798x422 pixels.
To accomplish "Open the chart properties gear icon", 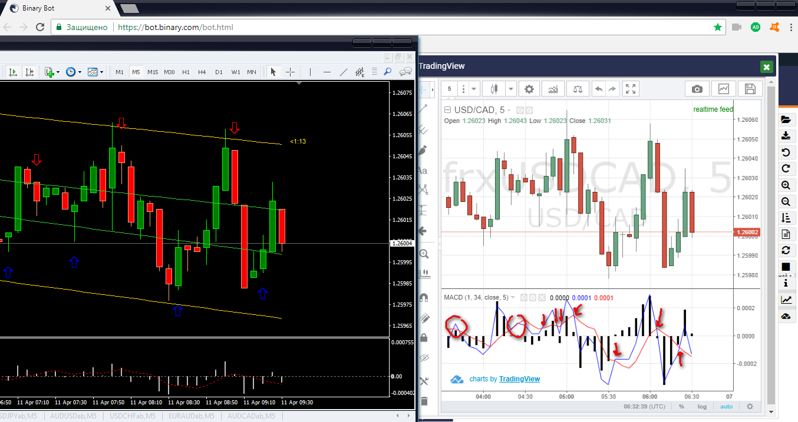I will tap(529, 89).
